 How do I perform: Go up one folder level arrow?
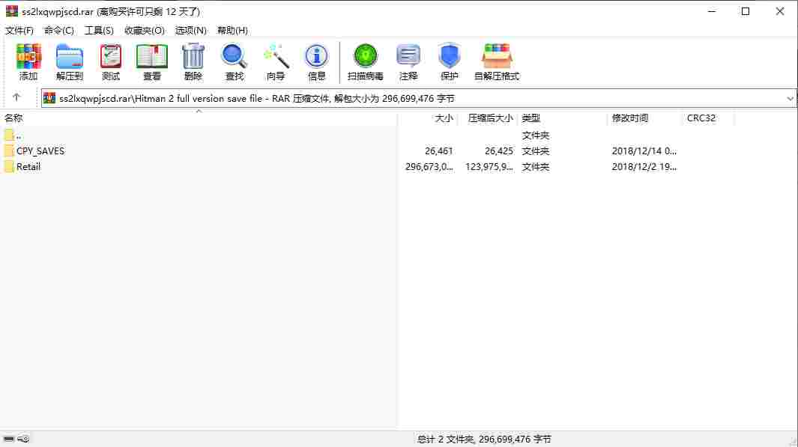pos(16,97)
